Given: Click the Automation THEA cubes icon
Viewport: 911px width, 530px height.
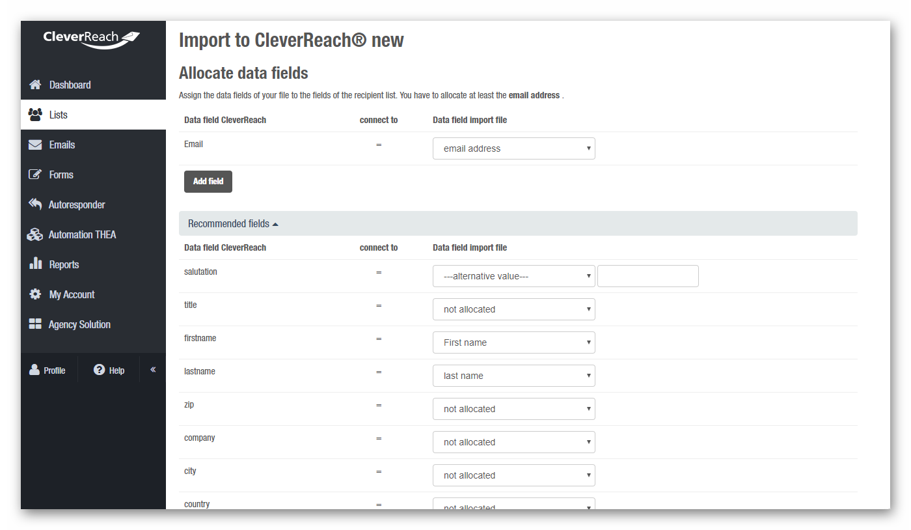Looking at the screenshot, I should pos(35,234).
